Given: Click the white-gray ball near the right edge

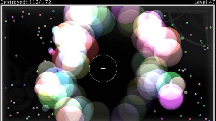Looking at the screenshot, I should click(207, 48).
